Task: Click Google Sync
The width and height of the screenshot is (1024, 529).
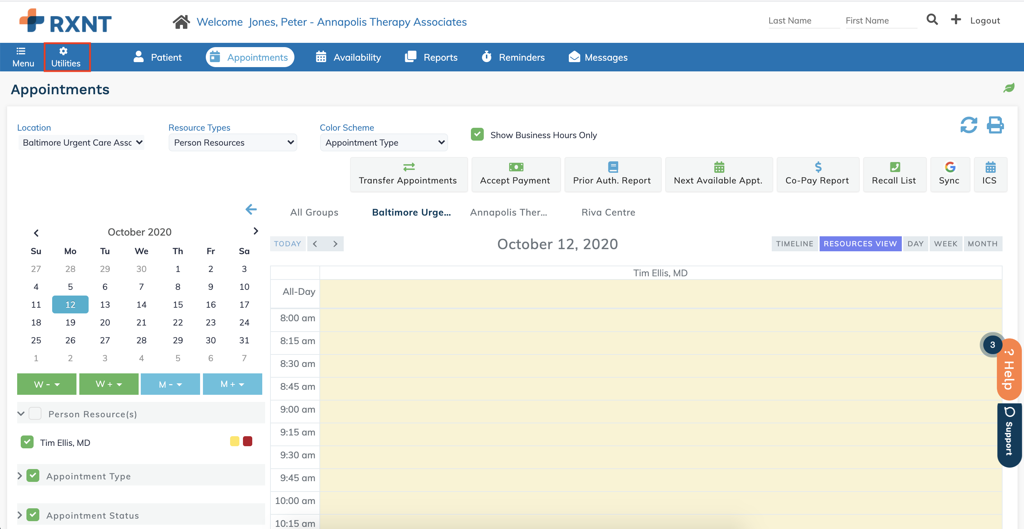Action: [950, 174]
